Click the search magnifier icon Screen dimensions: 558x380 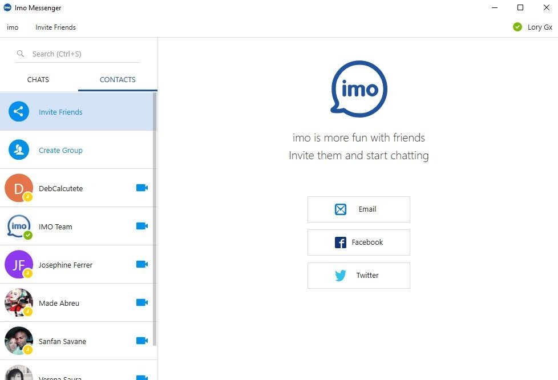click(x=21, y=54)
